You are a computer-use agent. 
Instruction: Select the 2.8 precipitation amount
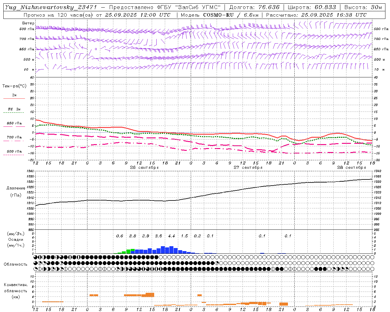[133, 236]
